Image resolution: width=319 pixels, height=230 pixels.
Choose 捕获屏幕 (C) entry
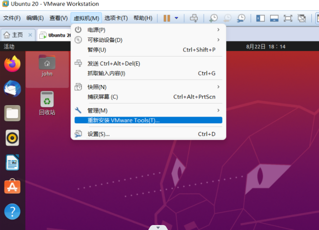pos(148,97)
